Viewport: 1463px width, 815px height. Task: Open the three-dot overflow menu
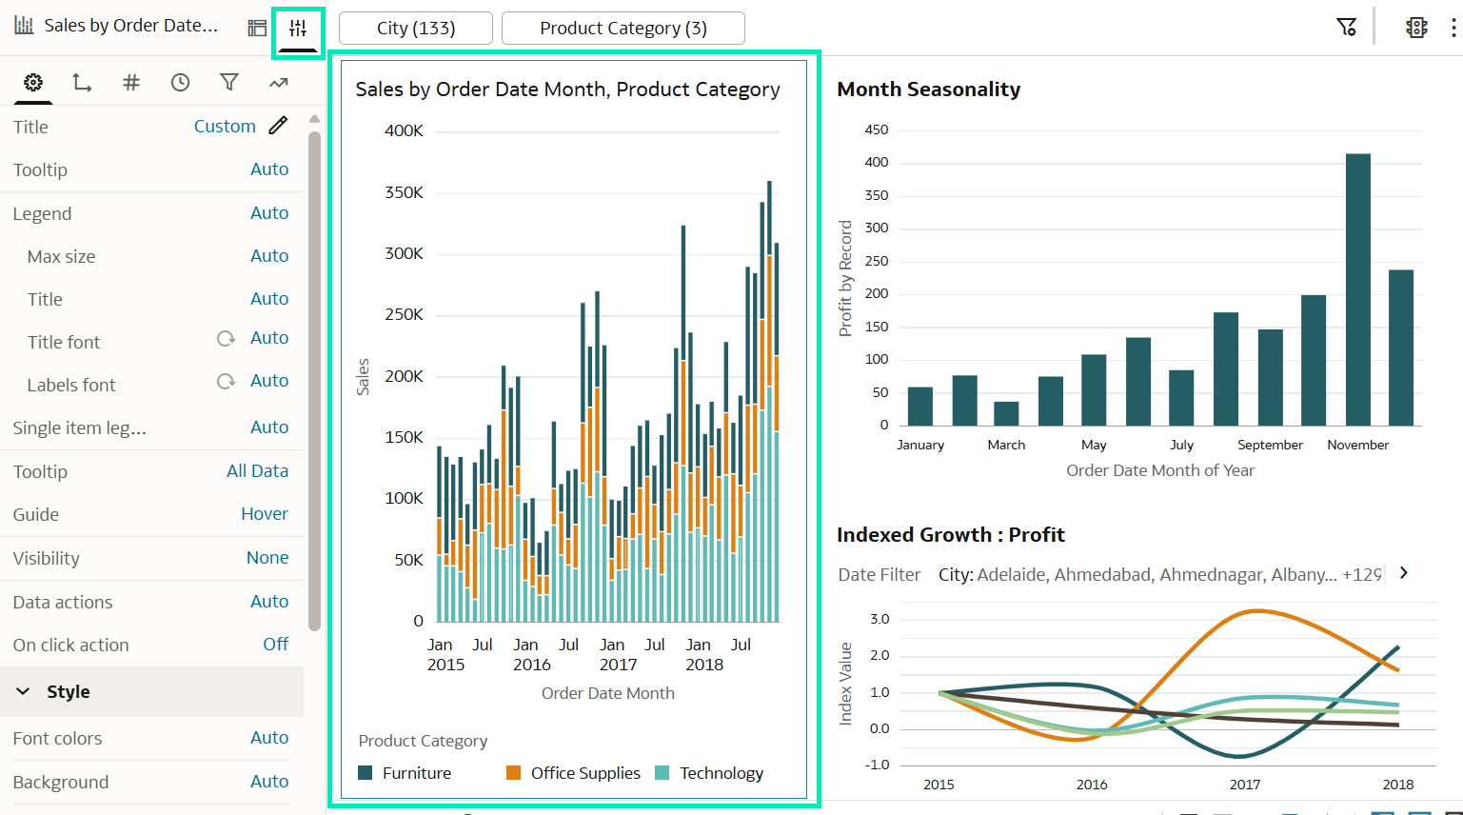(x=1453, y=27)
